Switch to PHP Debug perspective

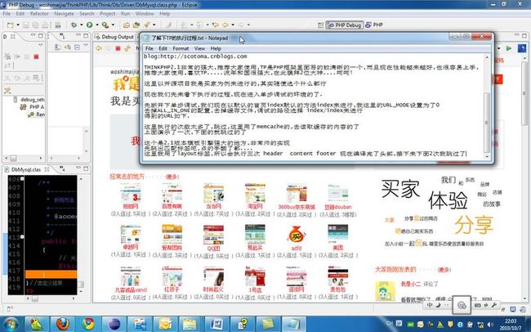[x=345, y=25]
